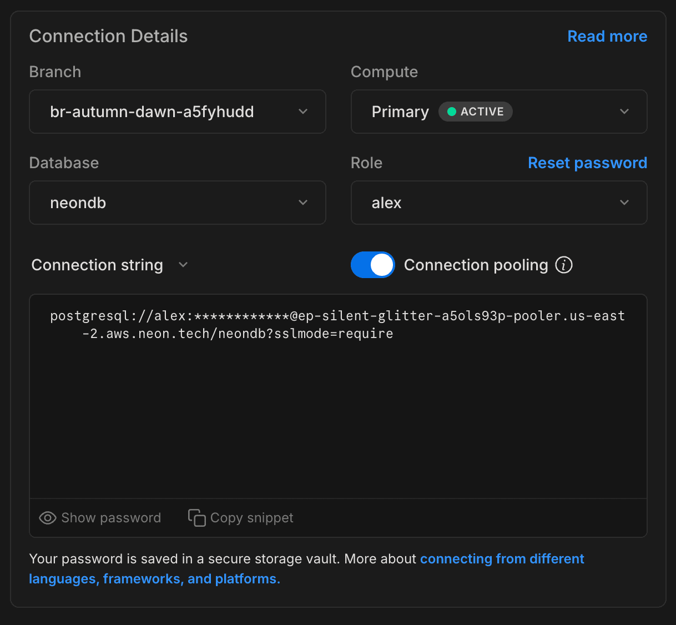The image size is (676, 625).
Task: Click the Copy snippet copy icon
Action: (196, 517)
